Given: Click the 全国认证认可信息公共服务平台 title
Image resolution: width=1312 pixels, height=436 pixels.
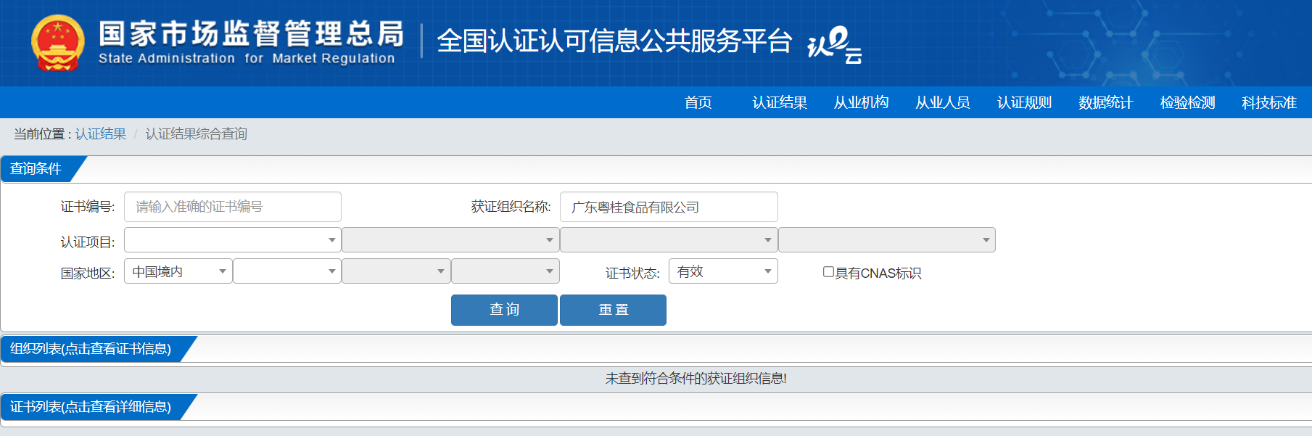Looking at the screenshot, I should (x=614, y=41).
